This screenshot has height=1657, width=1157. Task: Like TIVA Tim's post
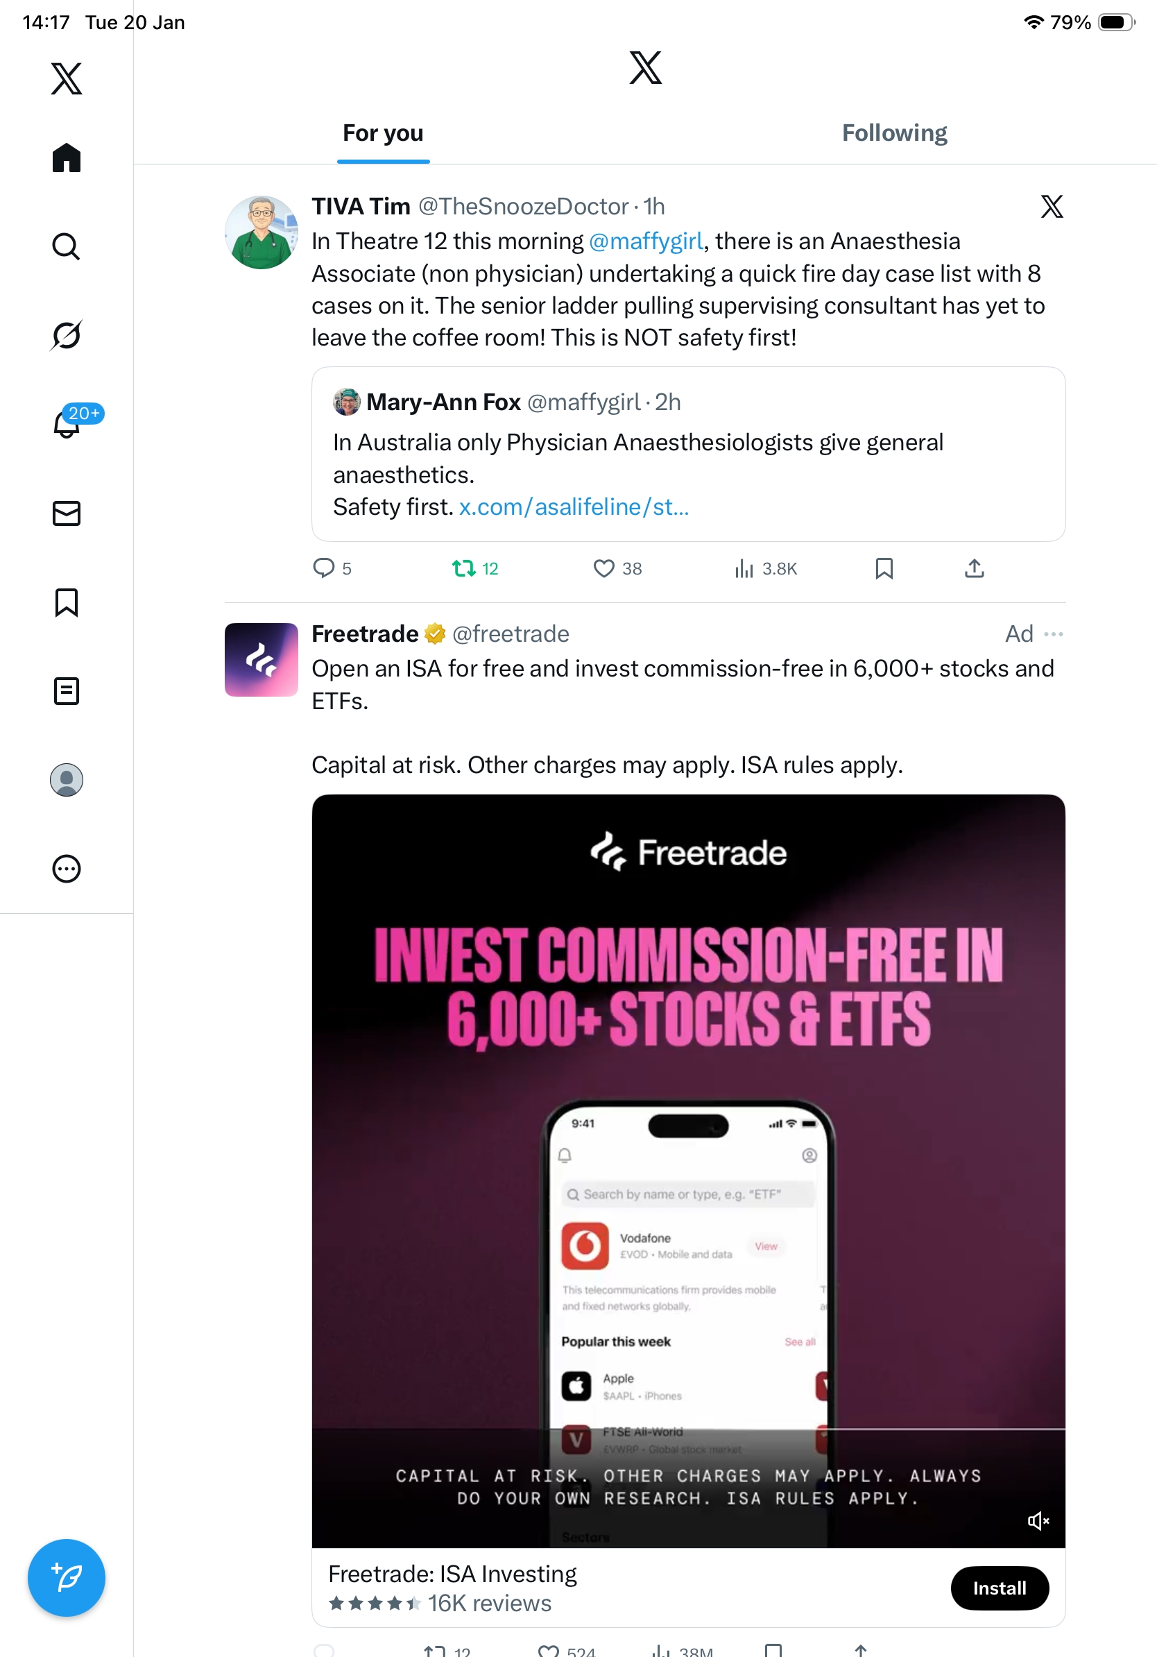[603, 569]
